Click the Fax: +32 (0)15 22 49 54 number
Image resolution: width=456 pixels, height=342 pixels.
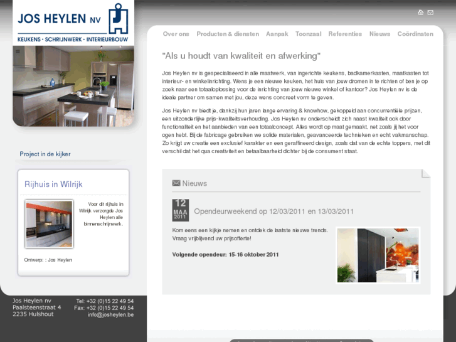point(104,308)
